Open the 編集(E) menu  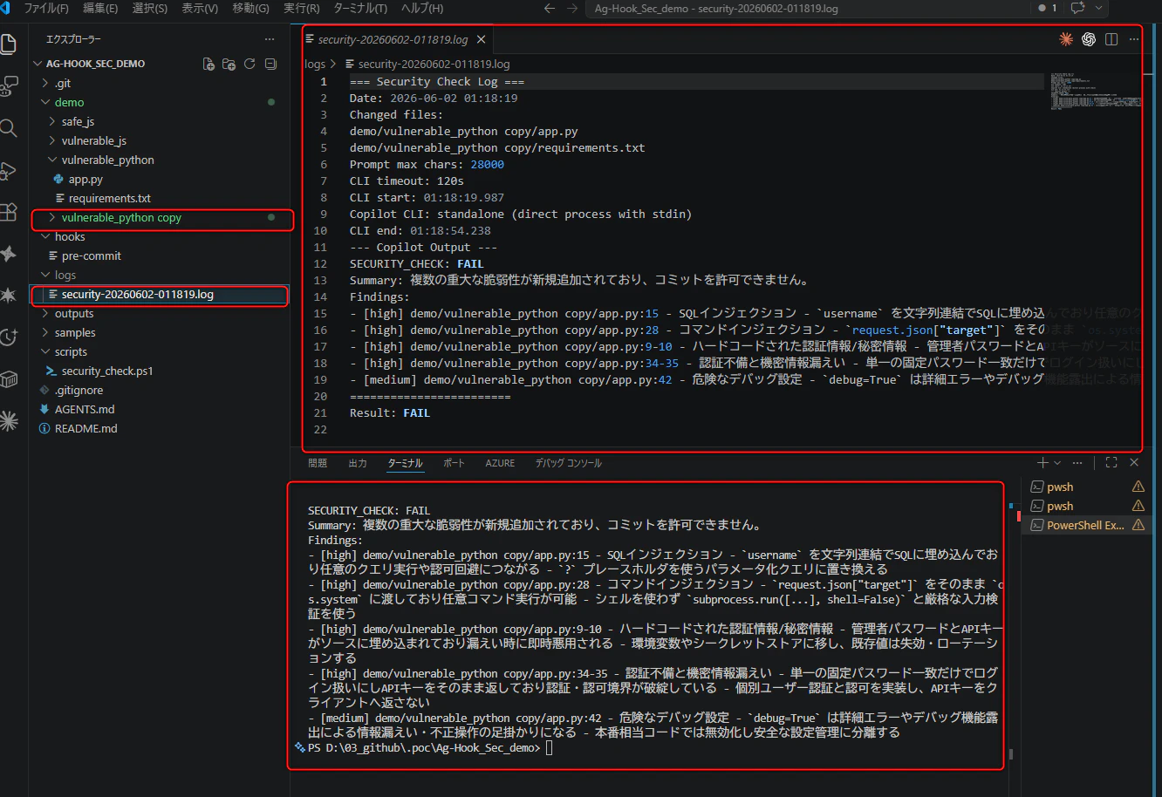tap(99, 8)
